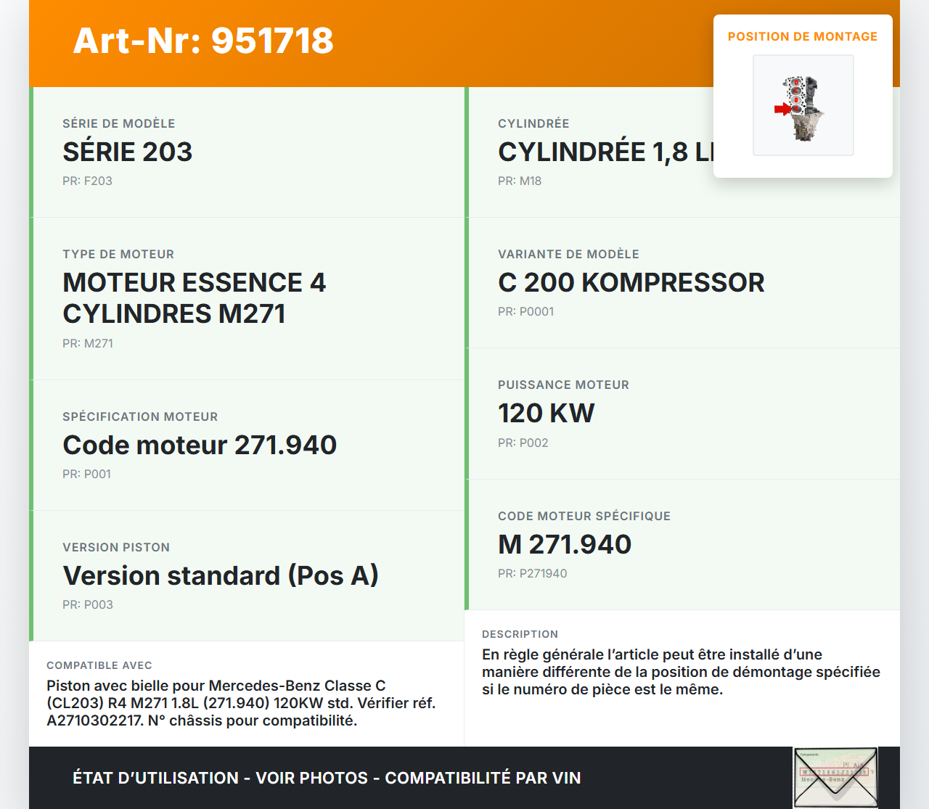This screenshot has height=809, width=929.
Task: Select the "PUISSANCE MOTEUR" label
Action: [564, 385]
